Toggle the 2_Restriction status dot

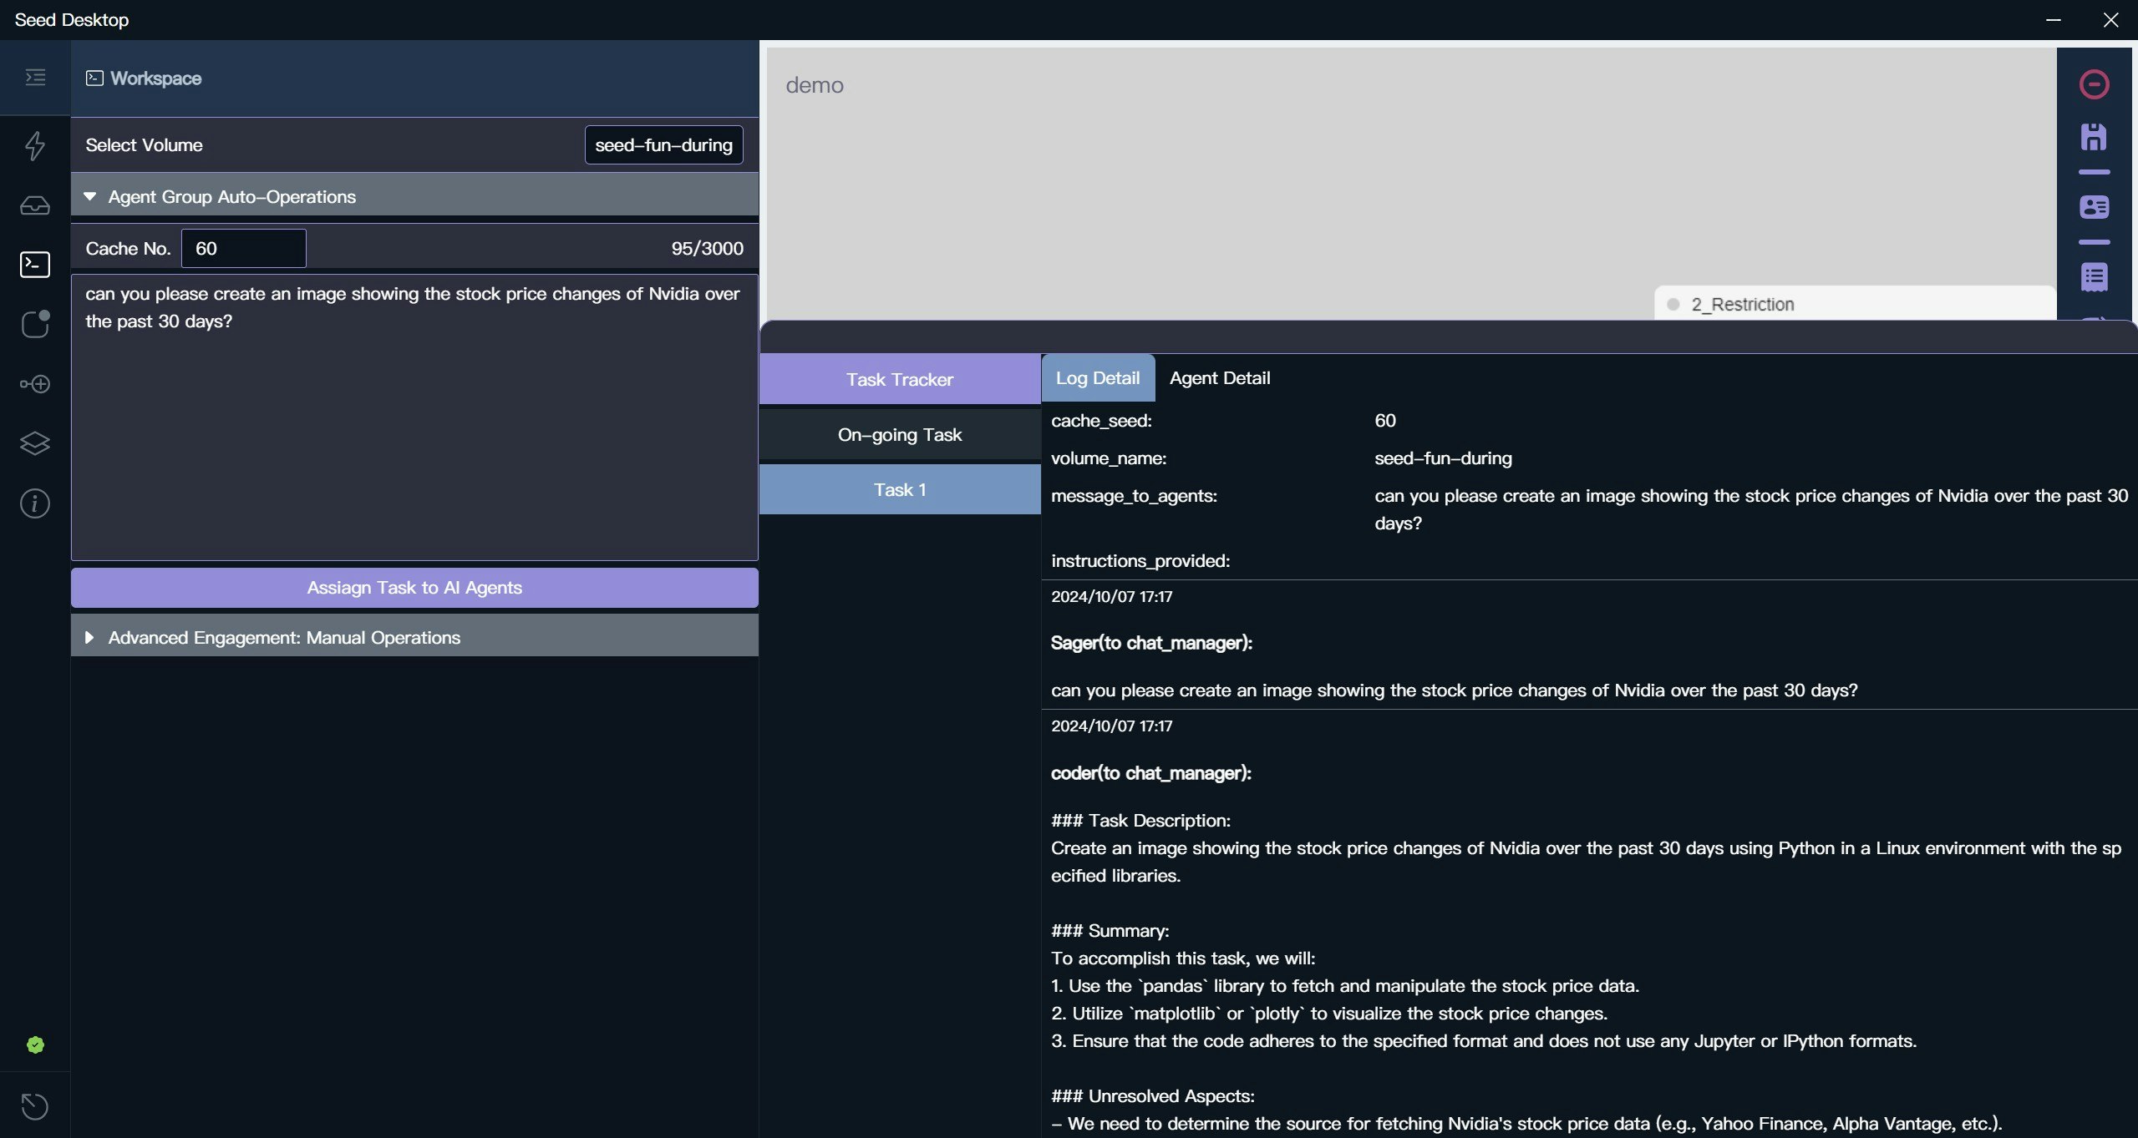tap(1673, 305)
